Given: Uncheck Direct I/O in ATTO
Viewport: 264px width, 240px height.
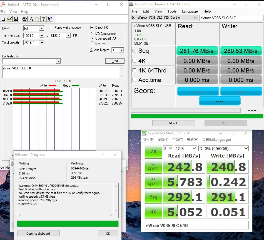Looking at the screenshot, I should pyautogui.click(x=92, y=27).
